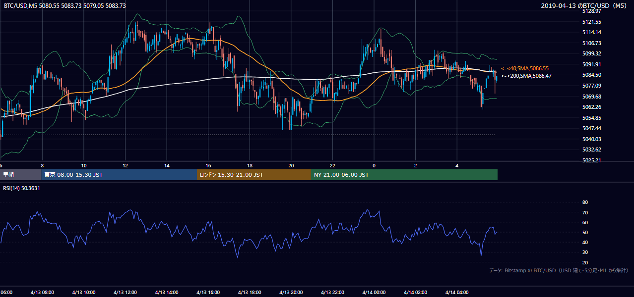This screenshot has width=634, height=297.
Task: Click the 東京 08:00-15:30 JST session bar
Action: tap(119, 175)
